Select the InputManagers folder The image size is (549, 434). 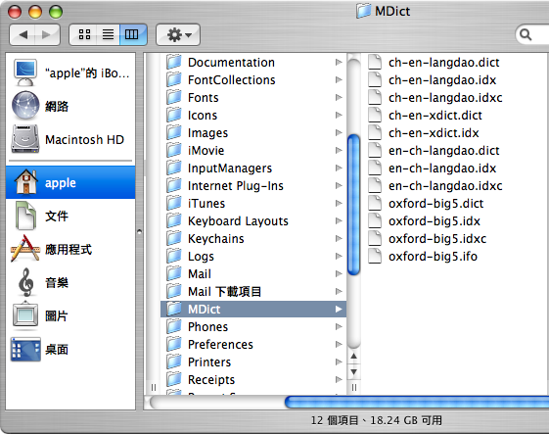(253, 169)
